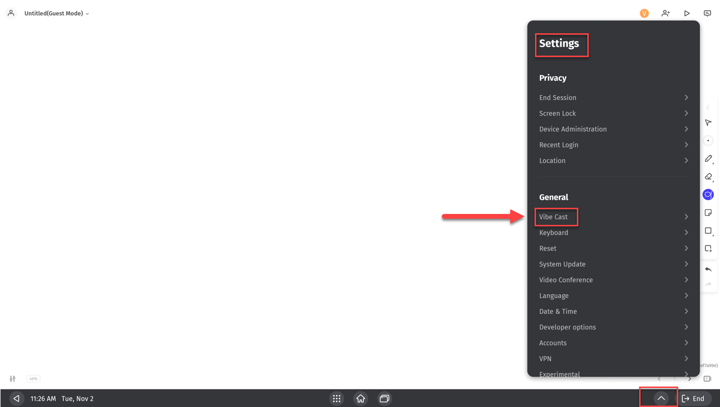
Task: Expand the System Update option
Action: coord(686,264)
